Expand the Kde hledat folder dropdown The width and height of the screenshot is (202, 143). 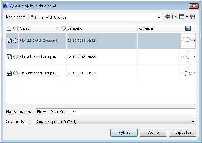click(x=159, y=17)
